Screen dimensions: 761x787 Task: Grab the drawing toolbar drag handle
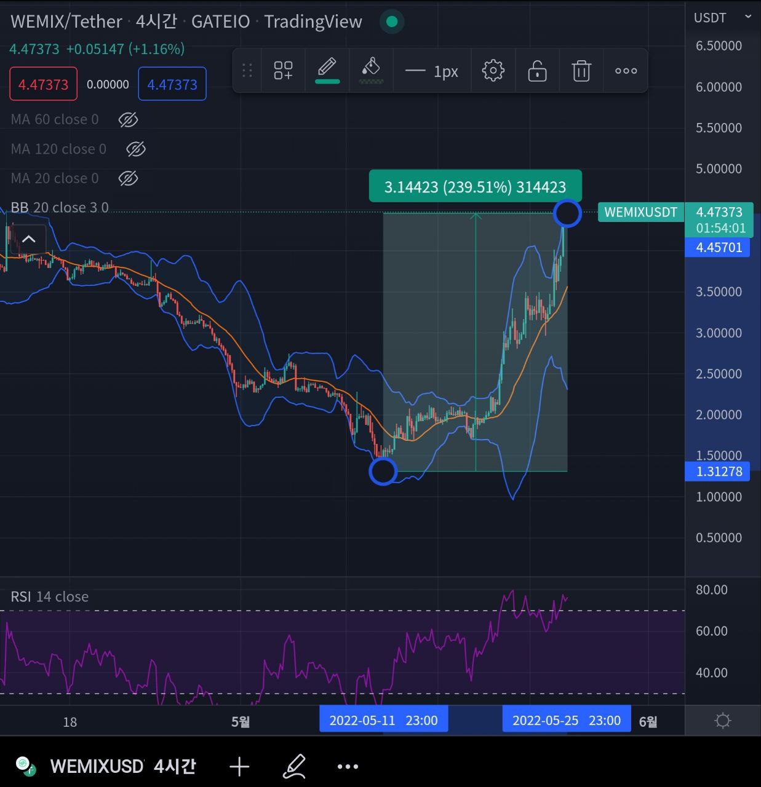(x=247, y=71)
